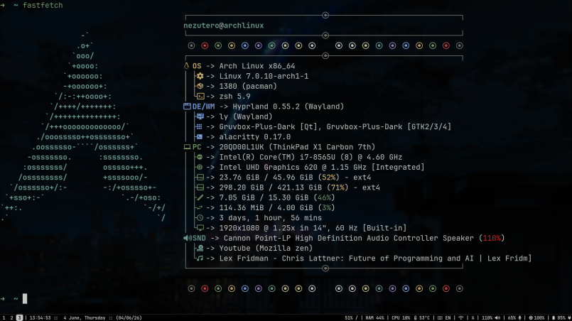This screenshot has width=572, height=321.
Task: Click the login manager icon beside ly (Wayland)
Action: (x=200, y=116)
